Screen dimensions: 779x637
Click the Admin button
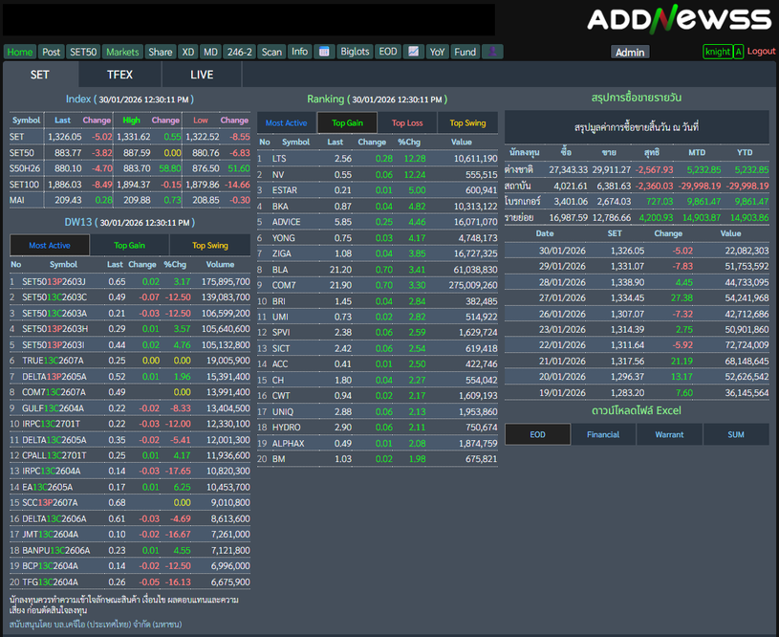pyautogui.click(x=630, y=53)
